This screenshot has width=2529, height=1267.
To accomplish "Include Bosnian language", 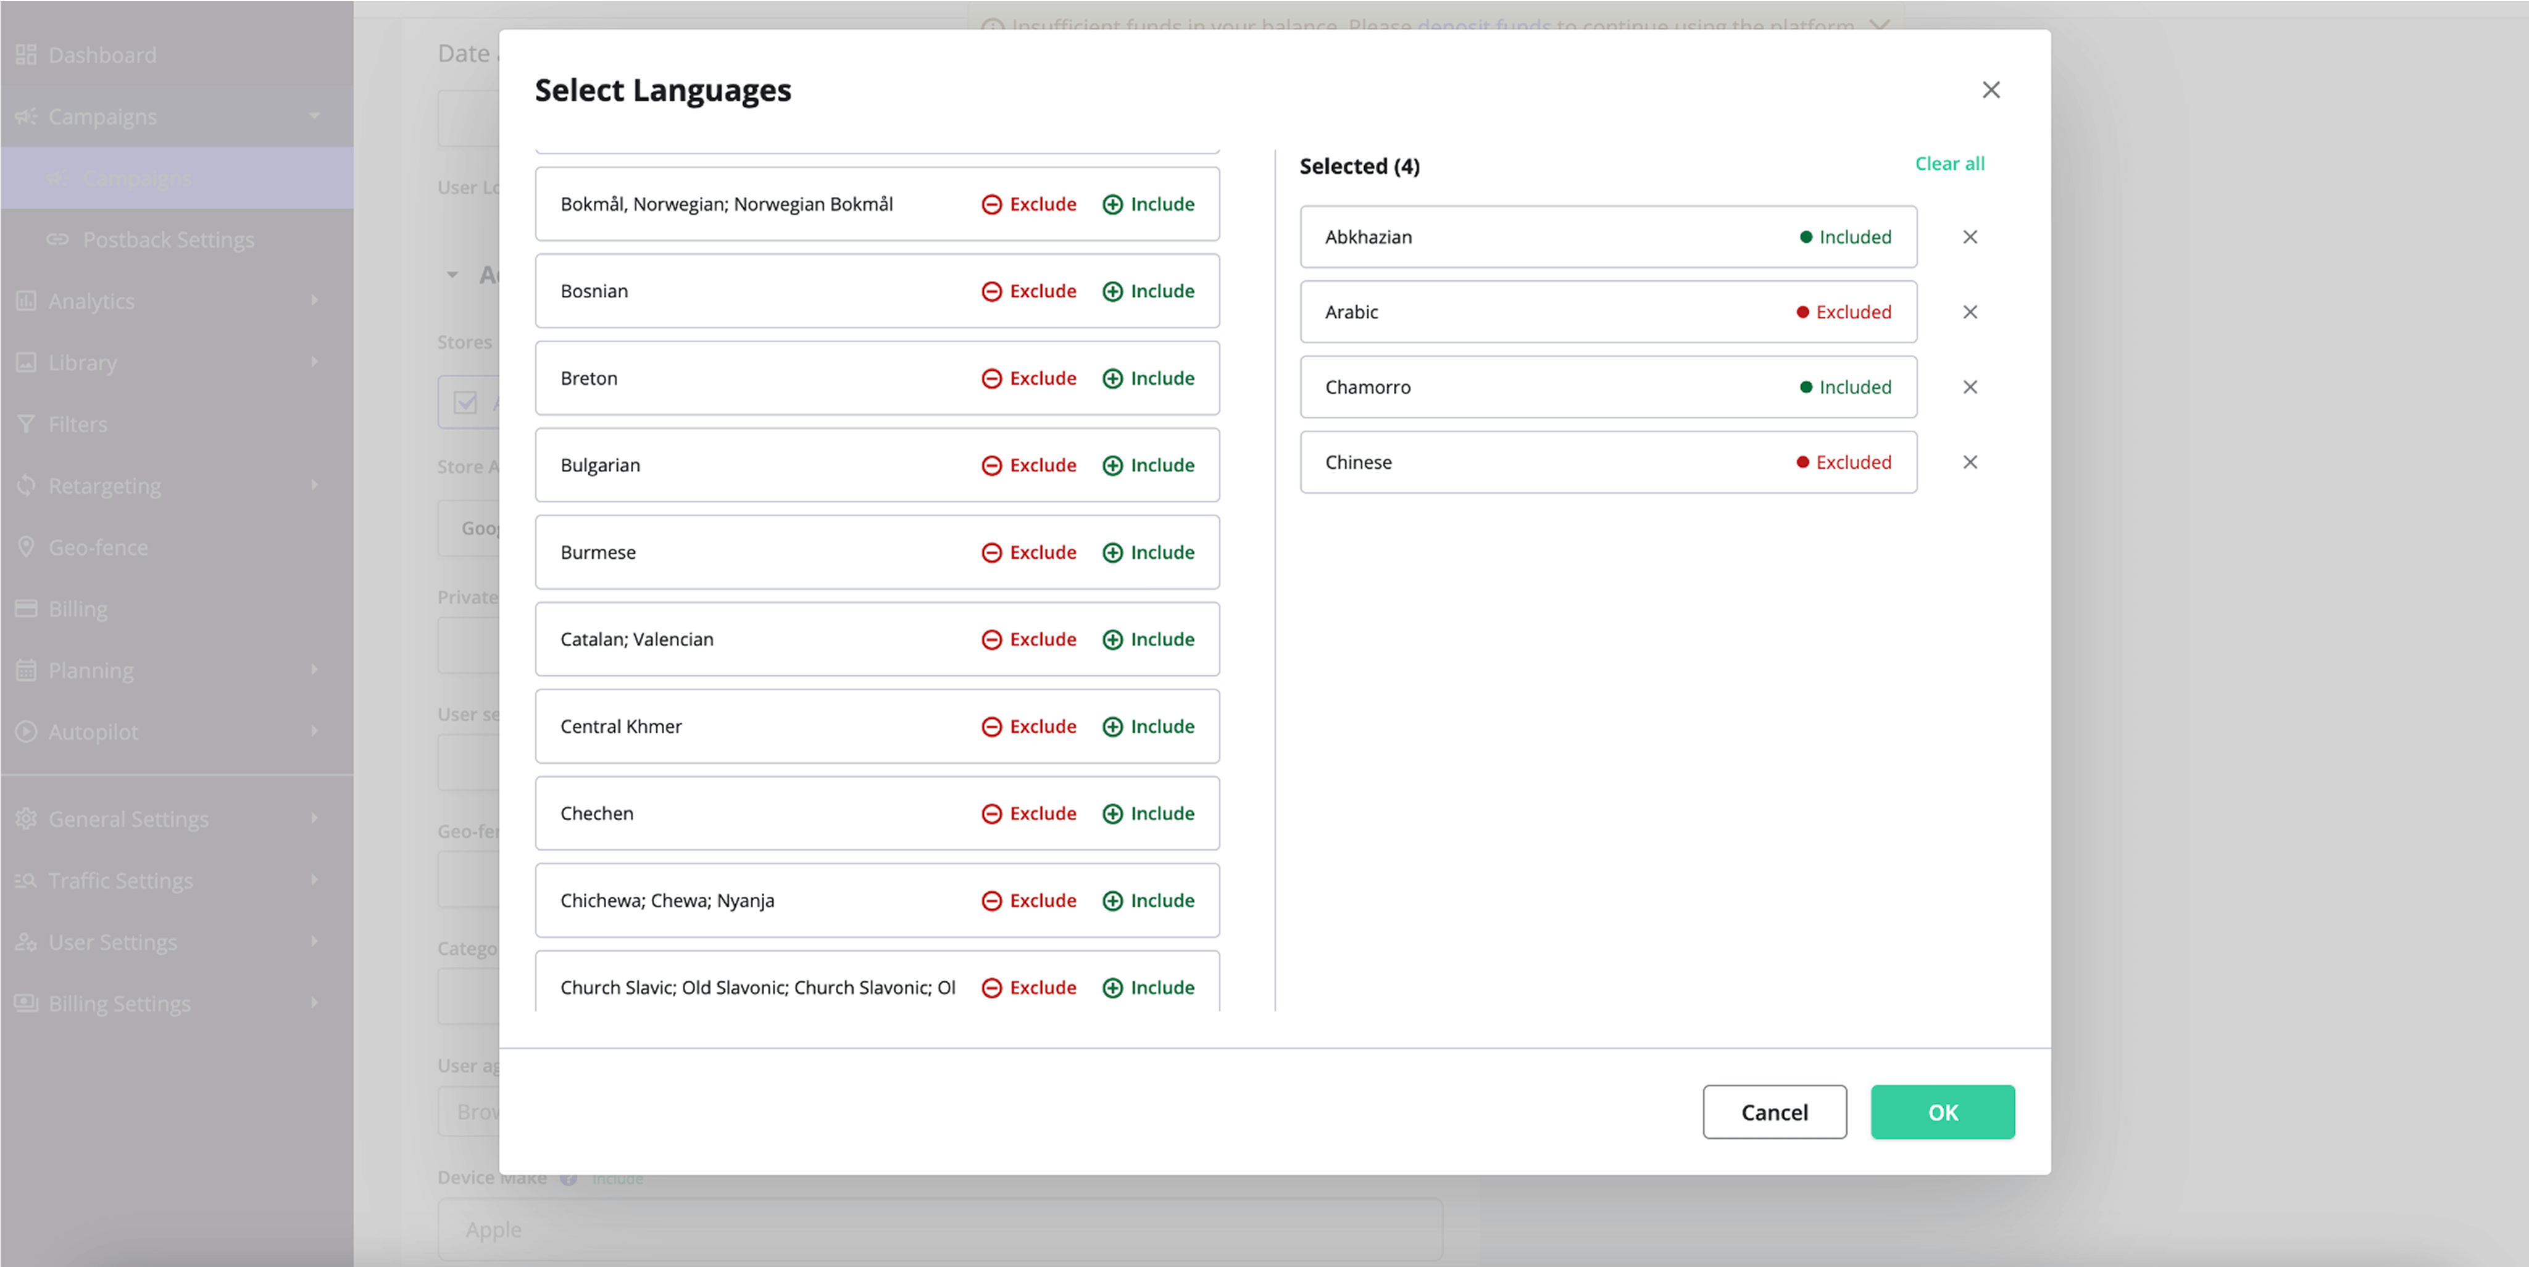I will [x=1149, y=291].
